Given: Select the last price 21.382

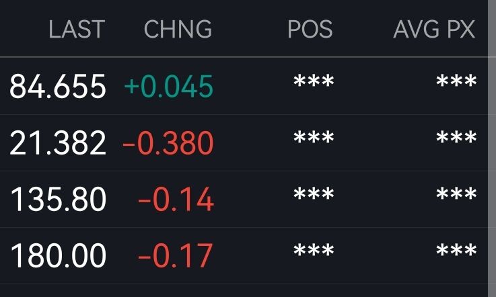Looking at the screenshot, I should click(x=58, y=143).
